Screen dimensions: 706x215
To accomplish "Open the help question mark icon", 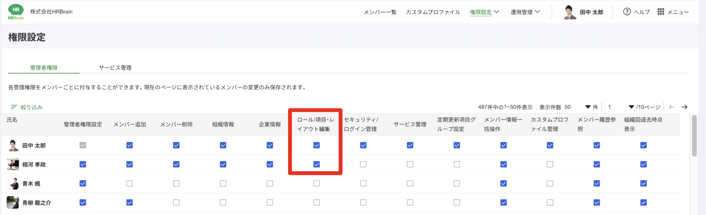I will pyautogui.click(x=627, y=12).
